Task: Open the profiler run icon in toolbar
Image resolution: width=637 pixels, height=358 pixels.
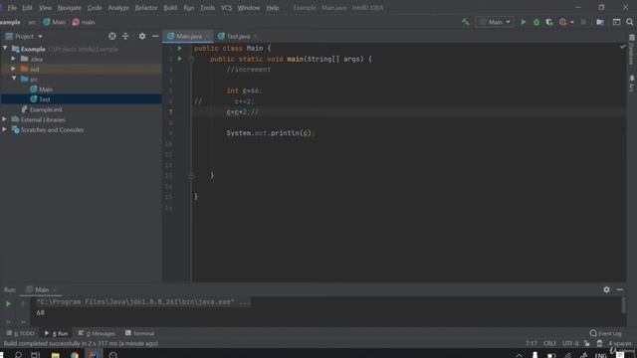Action: click(562, 22)
